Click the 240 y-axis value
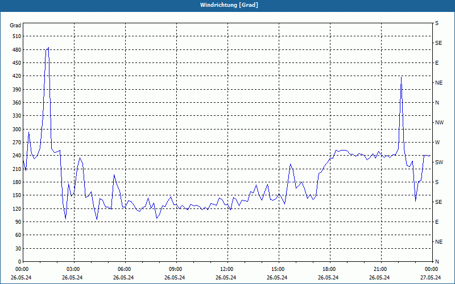455x284 pixels. pyautogui.click(x=17, y=156)
